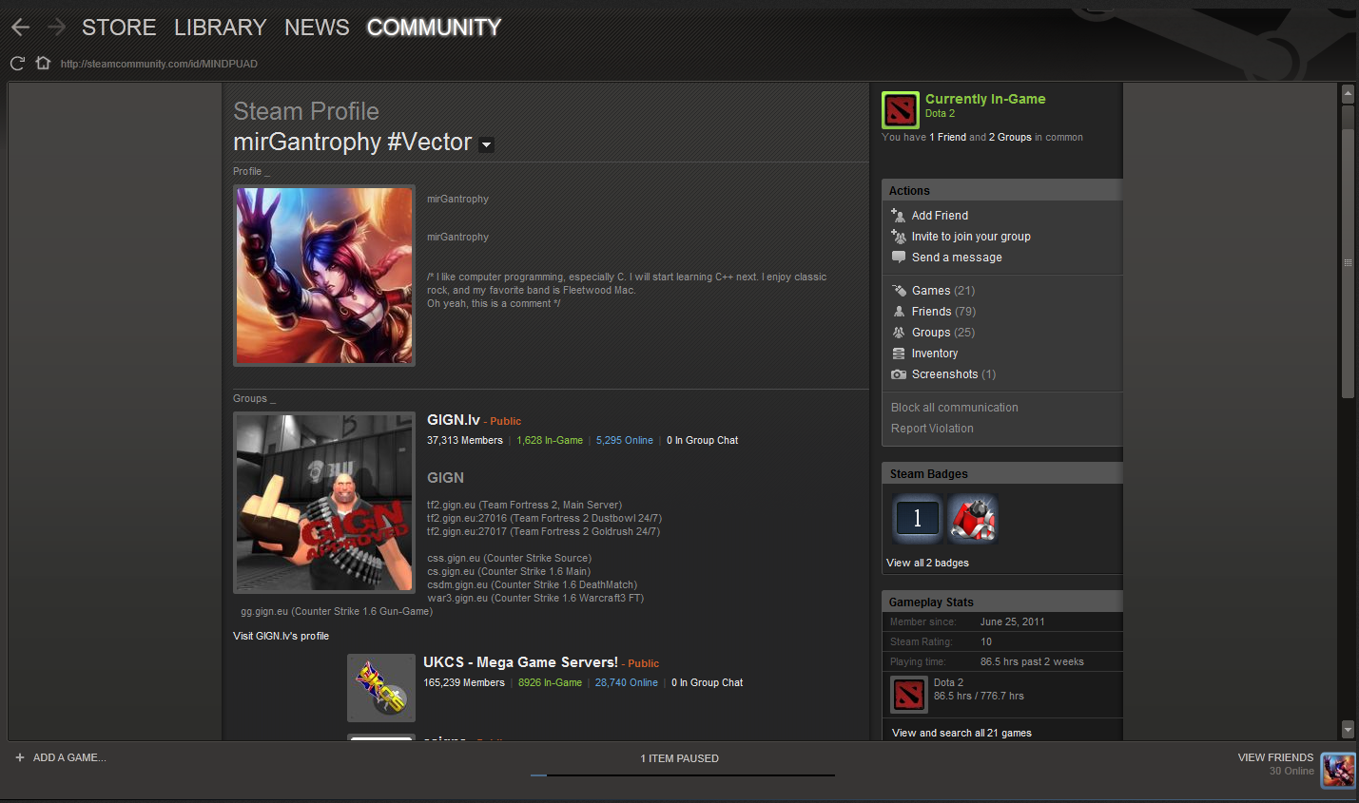Open 2 Groups in common link
This screenshot has width=1359, height=803.
pos(1010,137)
